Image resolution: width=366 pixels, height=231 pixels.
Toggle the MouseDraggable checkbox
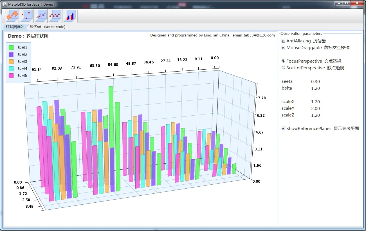click(x=283, y=48)
